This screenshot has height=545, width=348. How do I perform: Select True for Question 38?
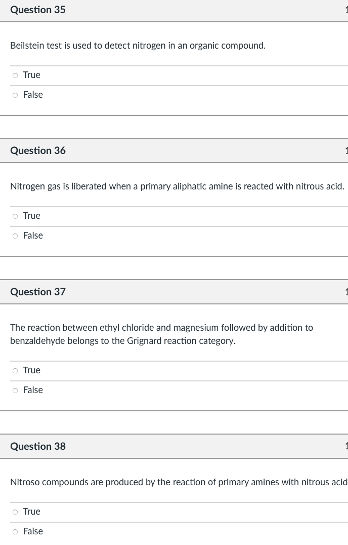pyautogui.click(x=15, y=512)
